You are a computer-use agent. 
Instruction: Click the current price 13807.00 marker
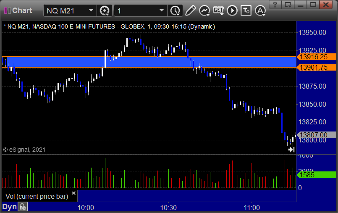[x=317, y=135]
